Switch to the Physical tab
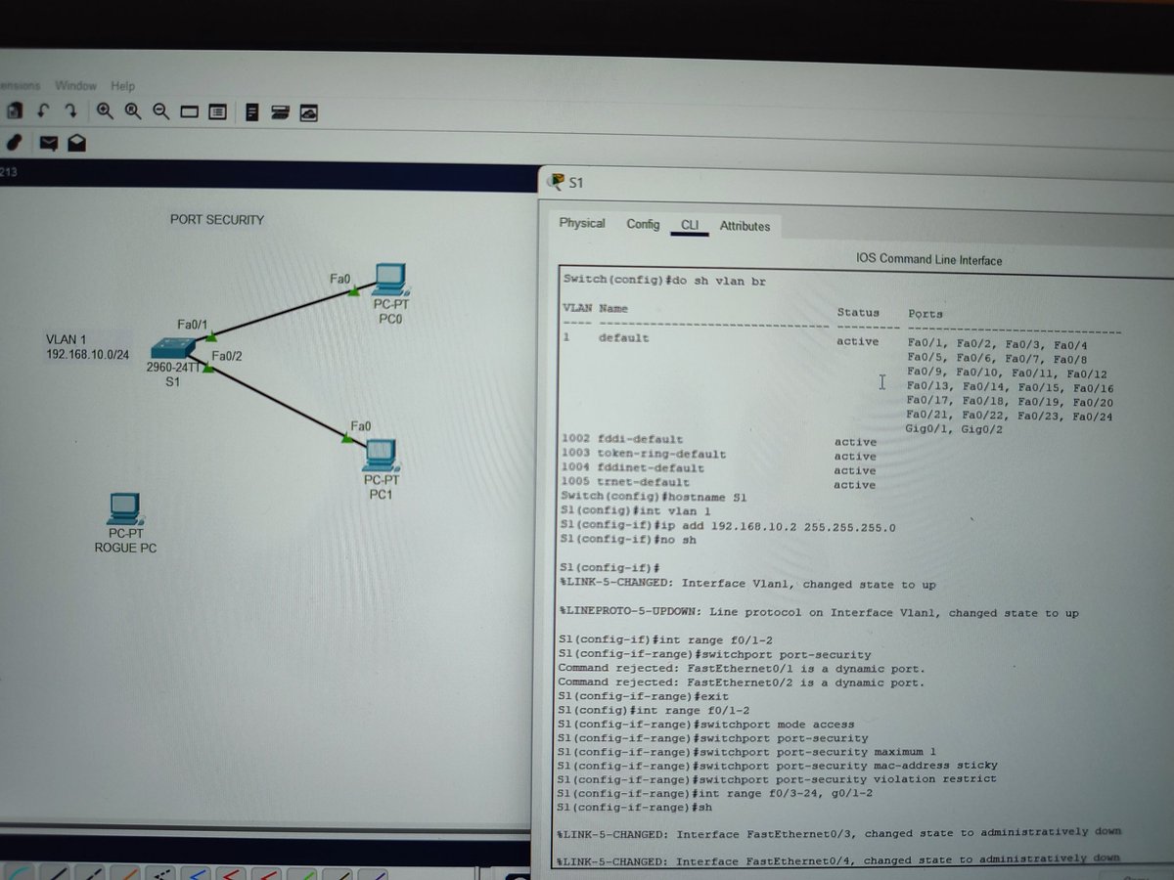 [x=581, y=223]
